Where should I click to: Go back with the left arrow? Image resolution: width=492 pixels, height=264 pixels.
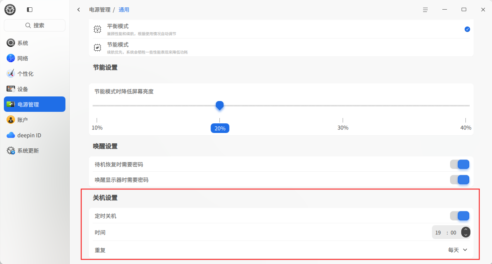pos(79,10)
